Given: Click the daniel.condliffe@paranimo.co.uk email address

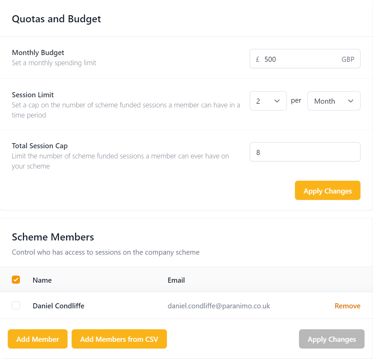Looking at the screenshot, I should click(x=219, y=306).
